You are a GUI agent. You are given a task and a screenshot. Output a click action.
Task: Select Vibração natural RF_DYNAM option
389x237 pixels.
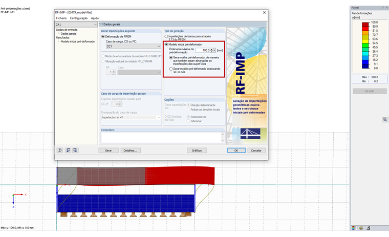pyautogui.click(x=103, y=61)
